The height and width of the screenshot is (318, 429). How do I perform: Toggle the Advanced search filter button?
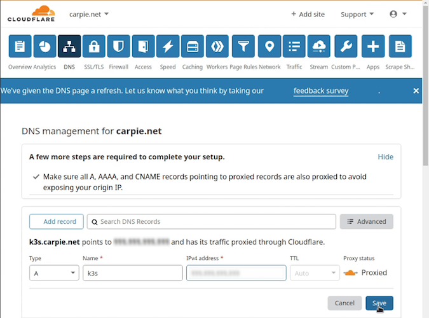367,221
